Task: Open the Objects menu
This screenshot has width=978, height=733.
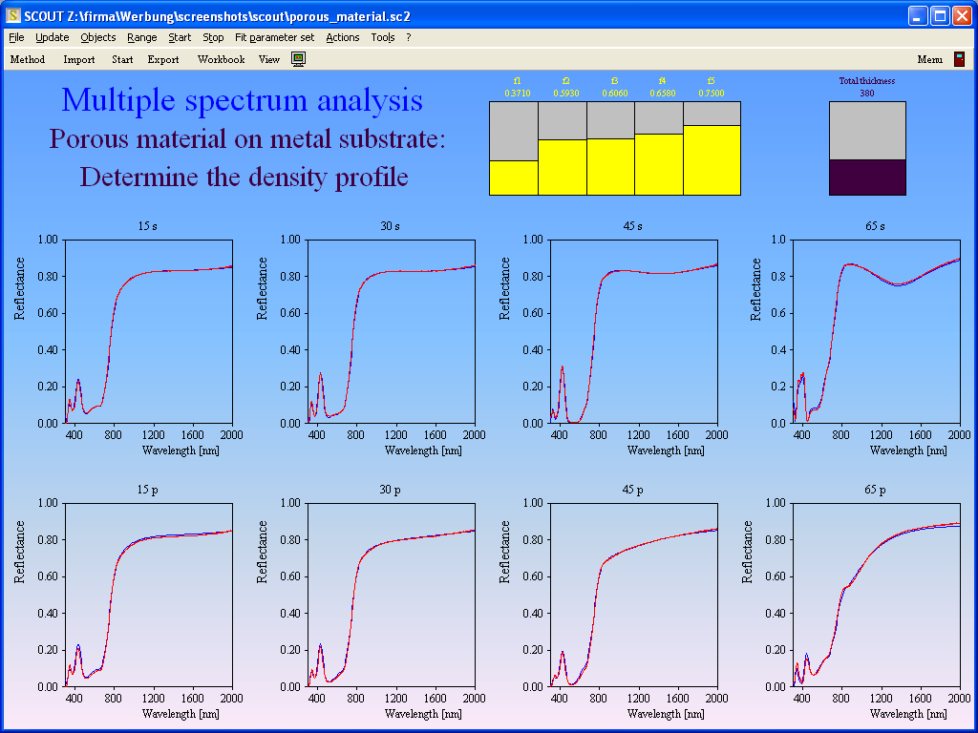Action: [97, 37]
